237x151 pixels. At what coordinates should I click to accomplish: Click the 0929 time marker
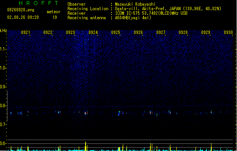pos(206,32)
